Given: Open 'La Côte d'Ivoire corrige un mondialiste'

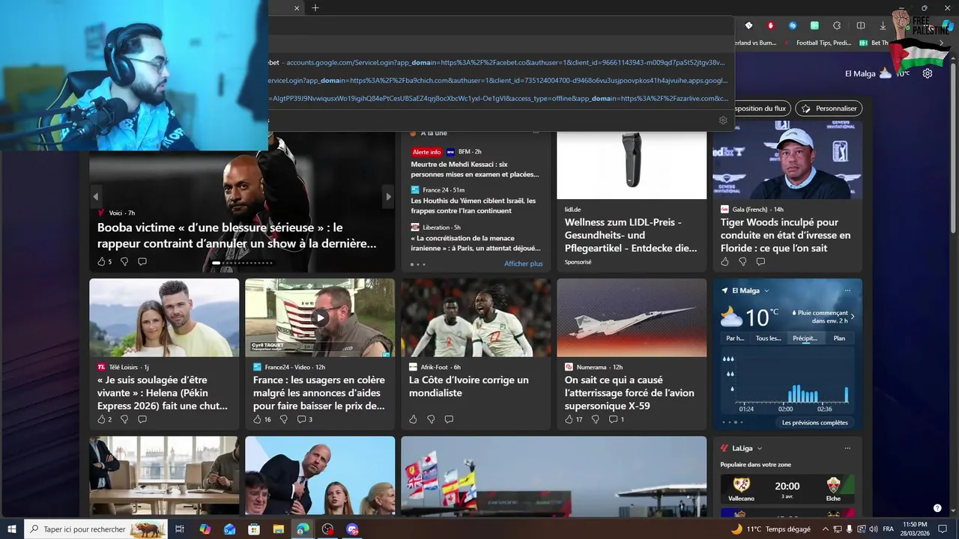Looking at the screenshot, I should (x=469, y=386).
